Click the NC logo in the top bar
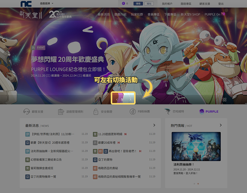This screenshot has height=193, width=247. click(26, 4)
